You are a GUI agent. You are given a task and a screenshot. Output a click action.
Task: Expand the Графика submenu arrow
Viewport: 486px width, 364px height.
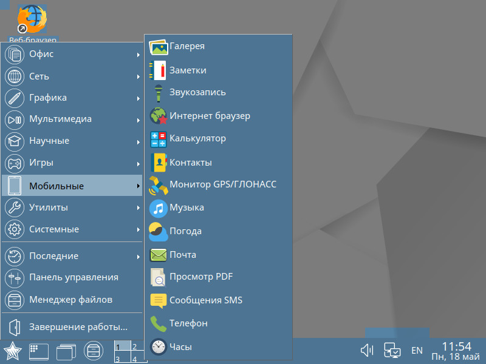coord(139,98)
